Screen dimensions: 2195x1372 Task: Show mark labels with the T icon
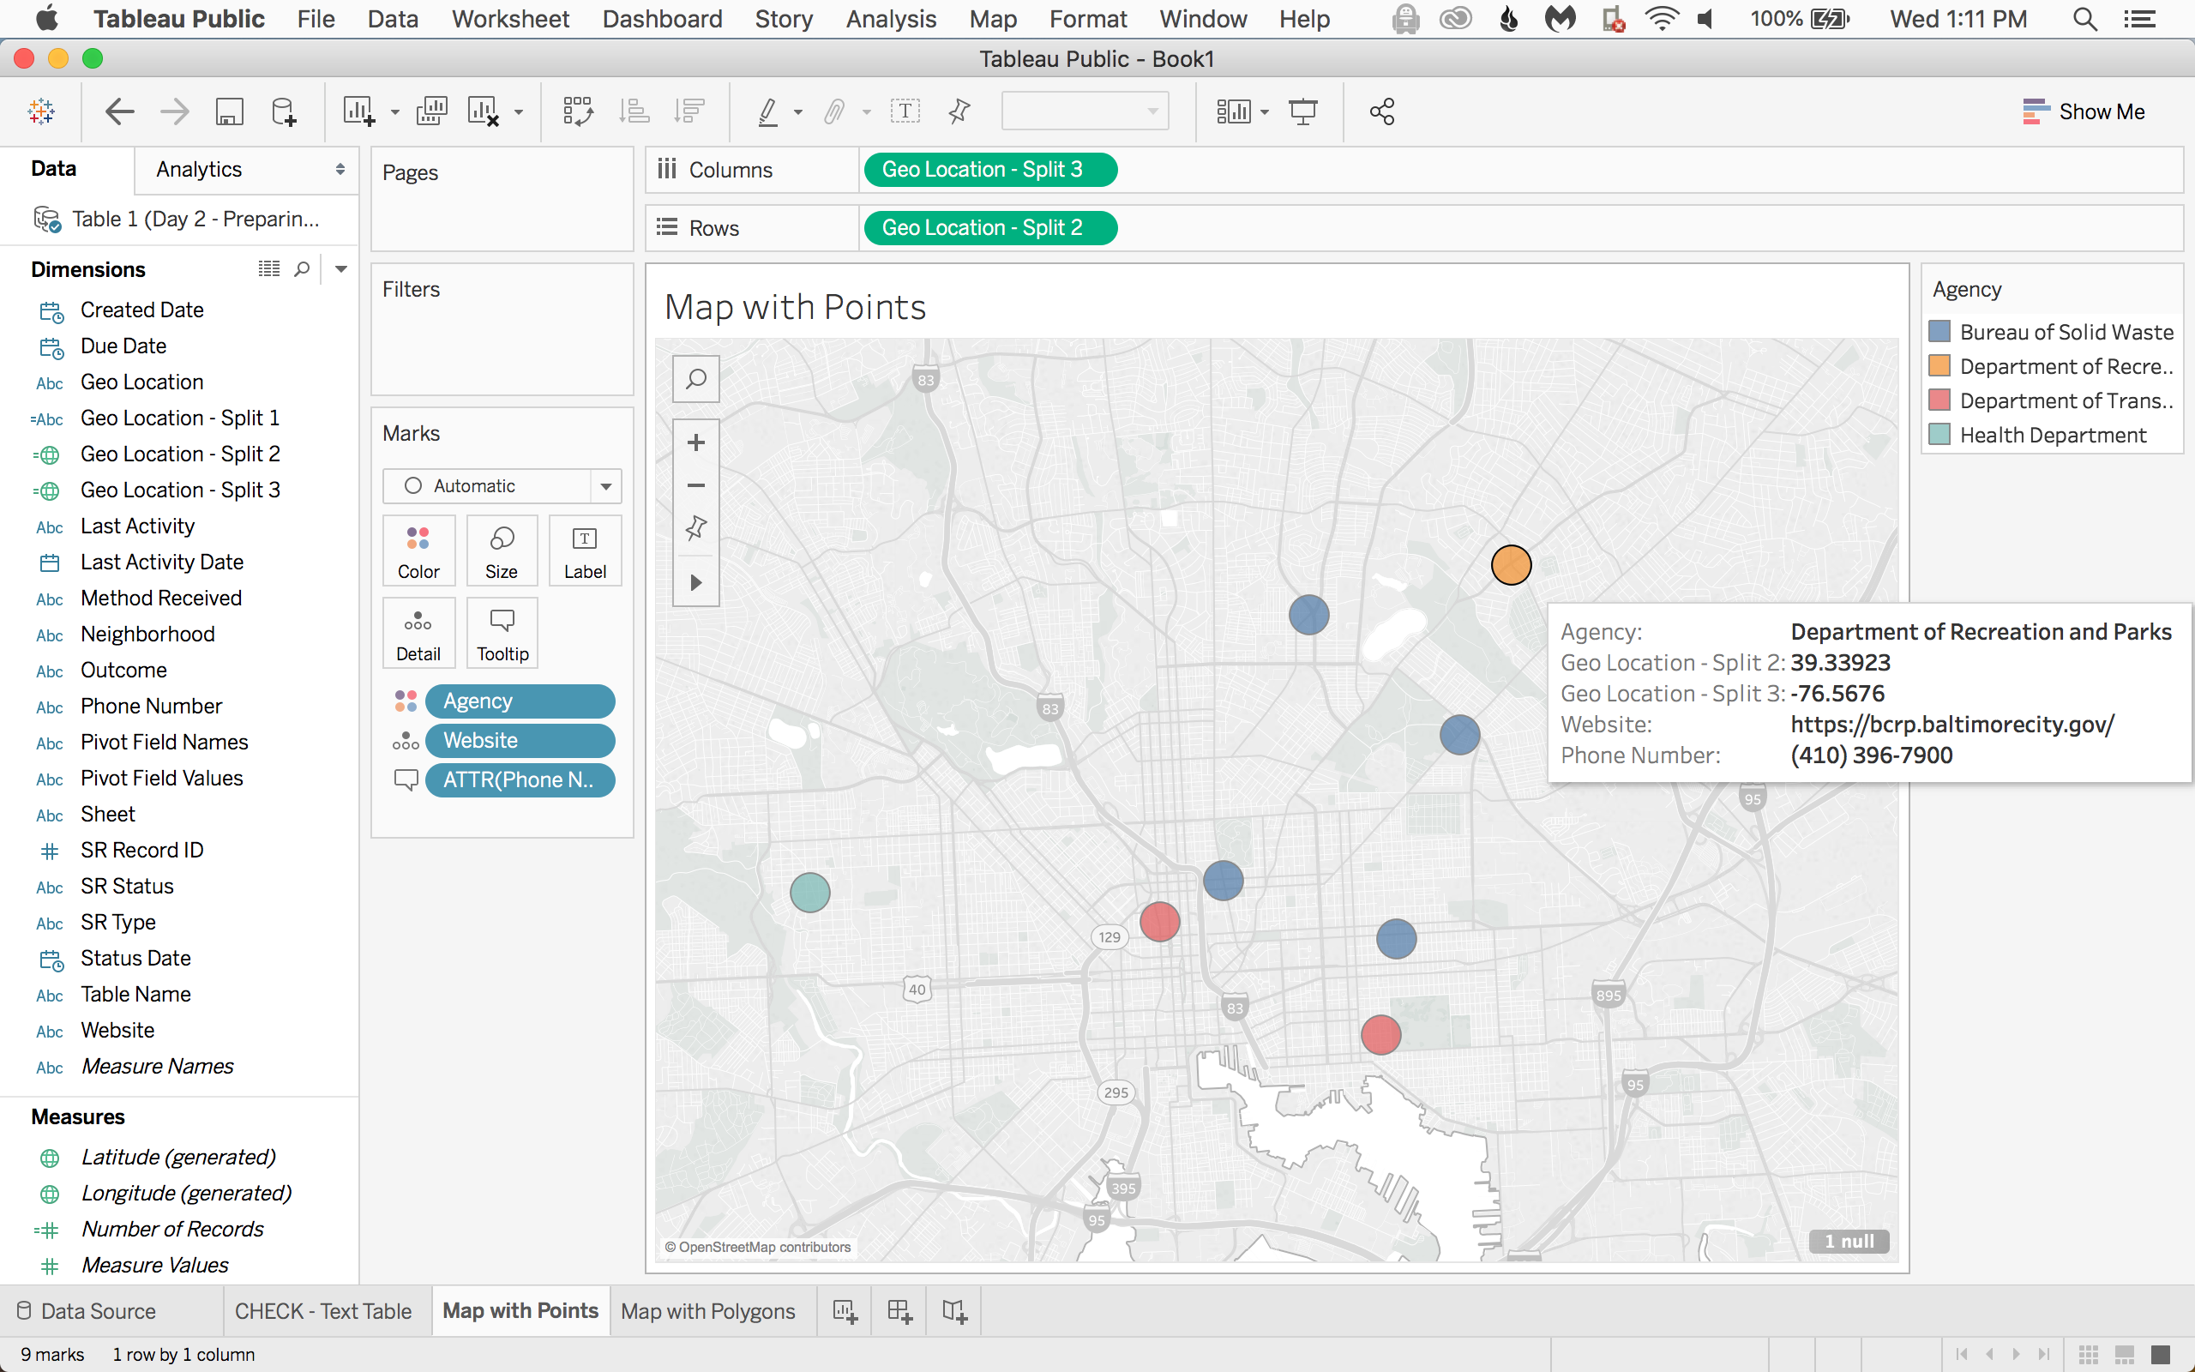pos(905,111)
